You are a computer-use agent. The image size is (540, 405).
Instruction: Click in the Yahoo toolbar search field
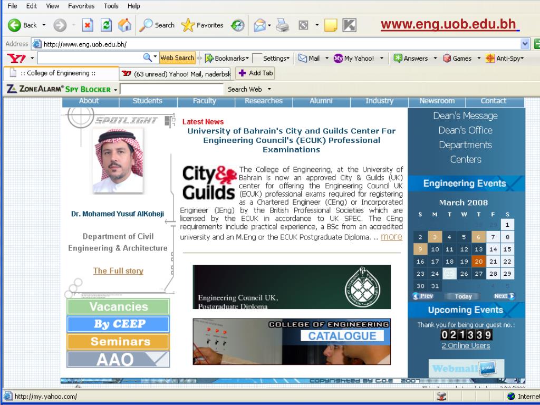pyautogui.click(x=90, y=58)
